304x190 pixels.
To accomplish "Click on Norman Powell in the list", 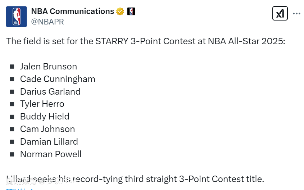I will 51,154.
